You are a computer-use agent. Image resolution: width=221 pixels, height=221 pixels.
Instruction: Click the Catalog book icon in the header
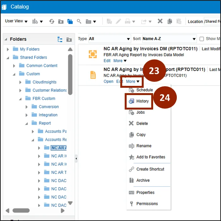click(4, 7)
